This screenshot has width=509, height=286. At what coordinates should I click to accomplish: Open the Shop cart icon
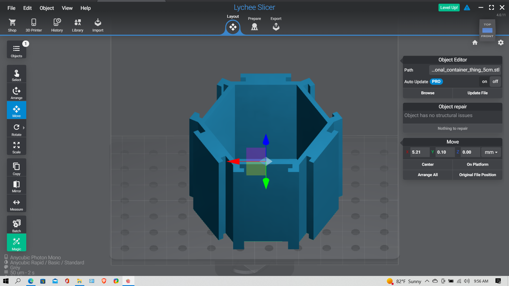click(12, 25)
